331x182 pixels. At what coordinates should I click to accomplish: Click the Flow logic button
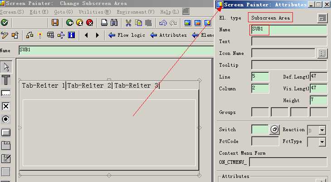[x=127, y=35]
